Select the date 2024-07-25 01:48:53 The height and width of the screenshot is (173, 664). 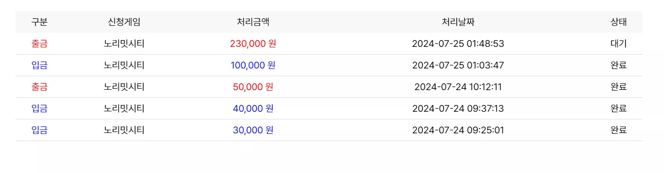(458, 44)
